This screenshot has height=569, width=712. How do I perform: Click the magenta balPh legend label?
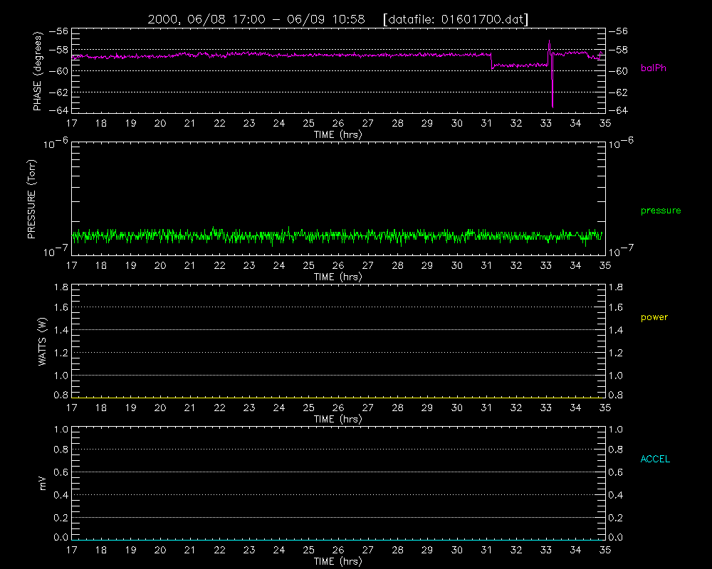[653, 68]
